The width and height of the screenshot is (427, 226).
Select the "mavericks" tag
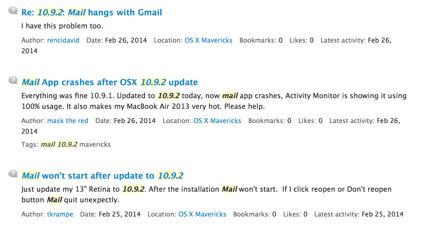click(95, 144)
